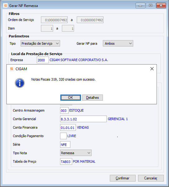Click the Empresa field with 2000
169x187 pixels.
43,60
